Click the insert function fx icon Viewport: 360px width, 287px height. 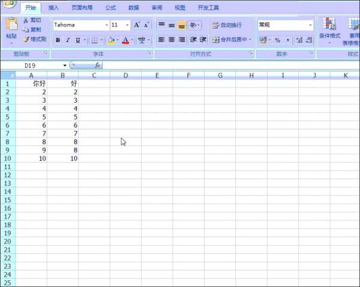[97, 65]
